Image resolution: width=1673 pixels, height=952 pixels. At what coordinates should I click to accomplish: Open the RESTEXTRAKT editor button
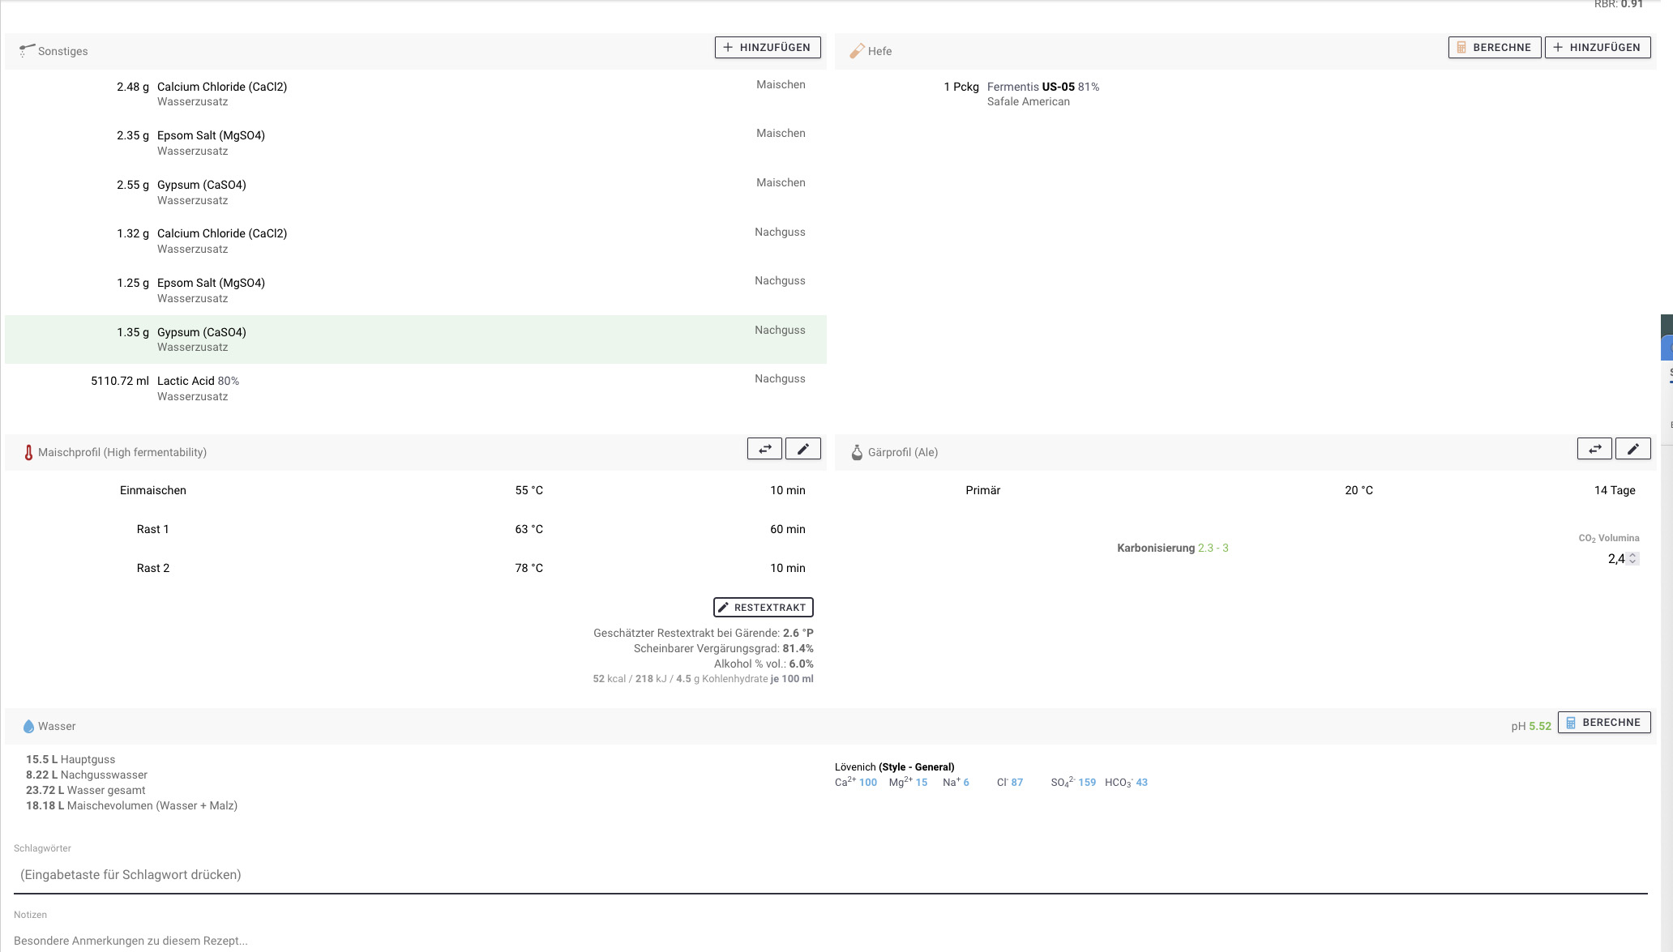[x=763, y=608]
